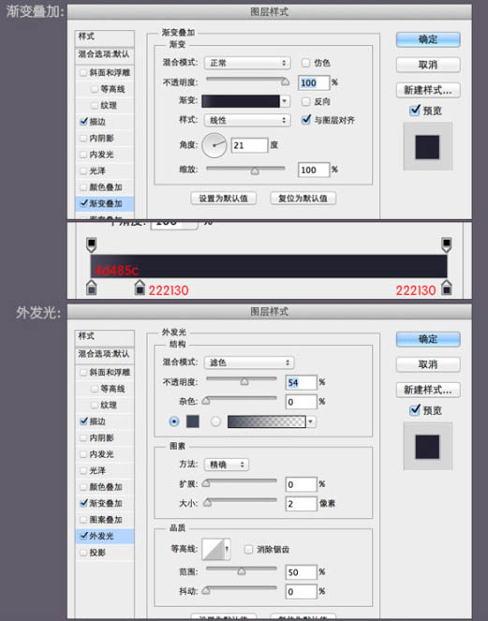This screenshot has width=488, height=621.
Task: Toggle 与图层对齐 checkbox
Action: (305, 120)
